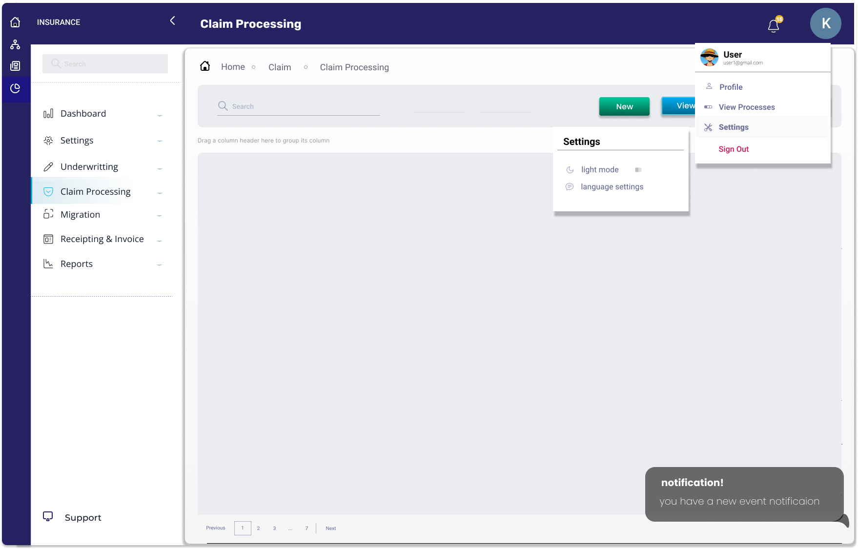Open the home icon in left rail
Screen dimensions: 858x549
pyautogui.click(x=15, y=22)
